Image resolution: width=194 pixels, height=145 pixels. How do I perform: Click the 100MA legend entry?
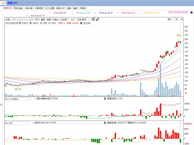tap(149, 13)
